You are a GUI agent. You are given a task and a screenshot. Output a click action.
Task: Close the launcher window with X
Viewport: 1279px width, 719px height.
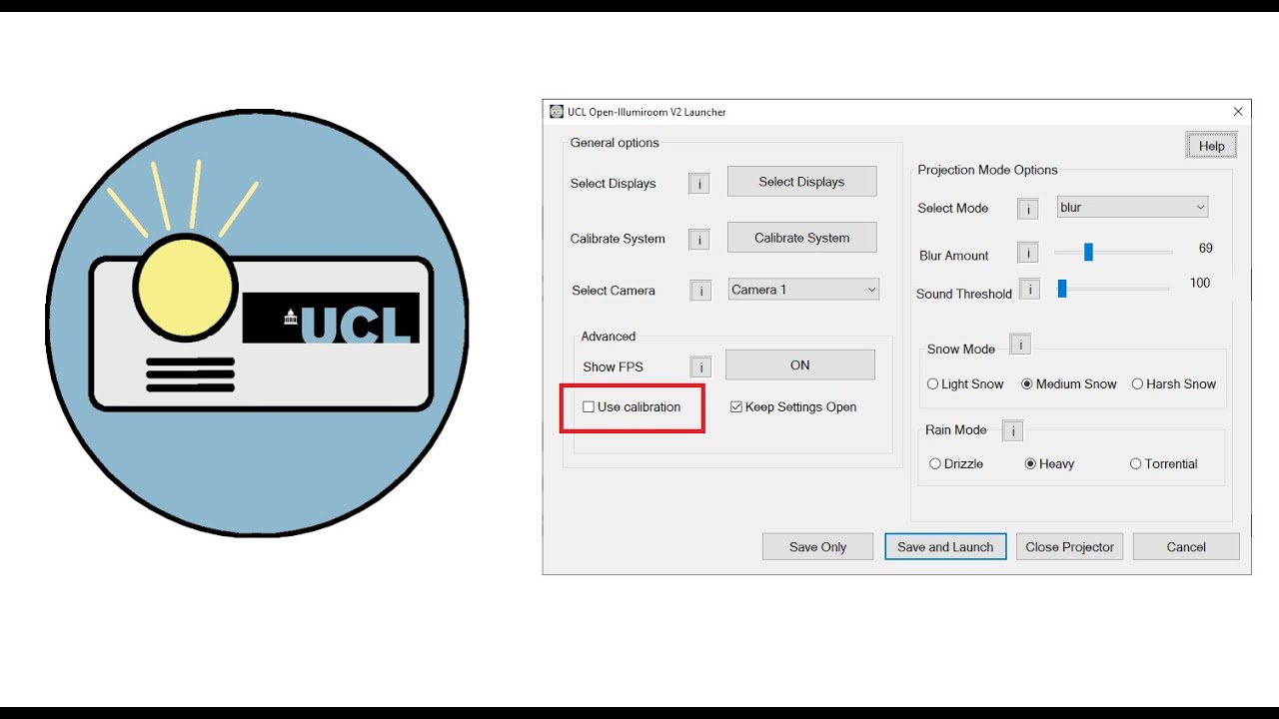tap(1238, 112)
